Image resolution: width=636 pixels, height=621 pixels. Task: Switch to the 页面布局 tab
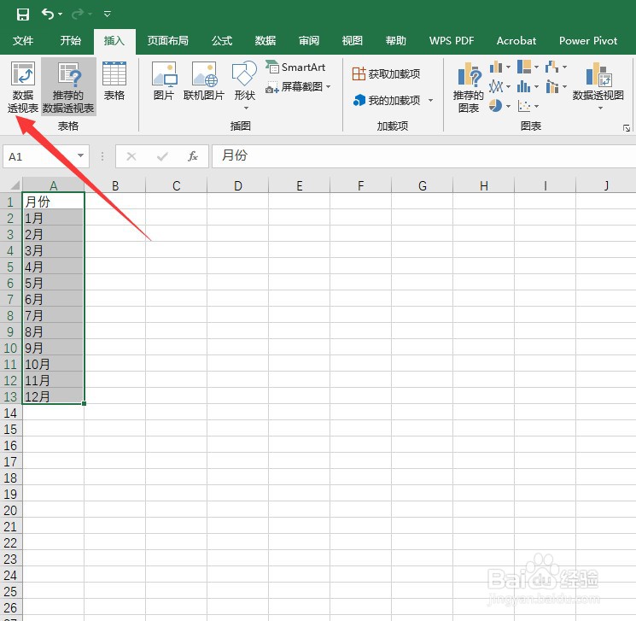[x=168, y=41]
